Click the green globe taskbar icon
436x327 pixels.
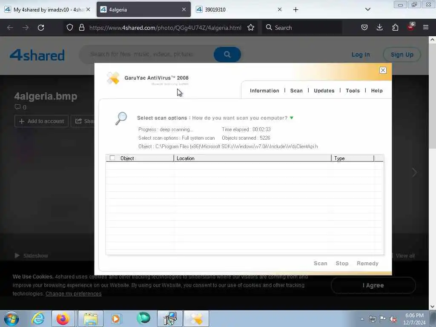pos(143,318)
